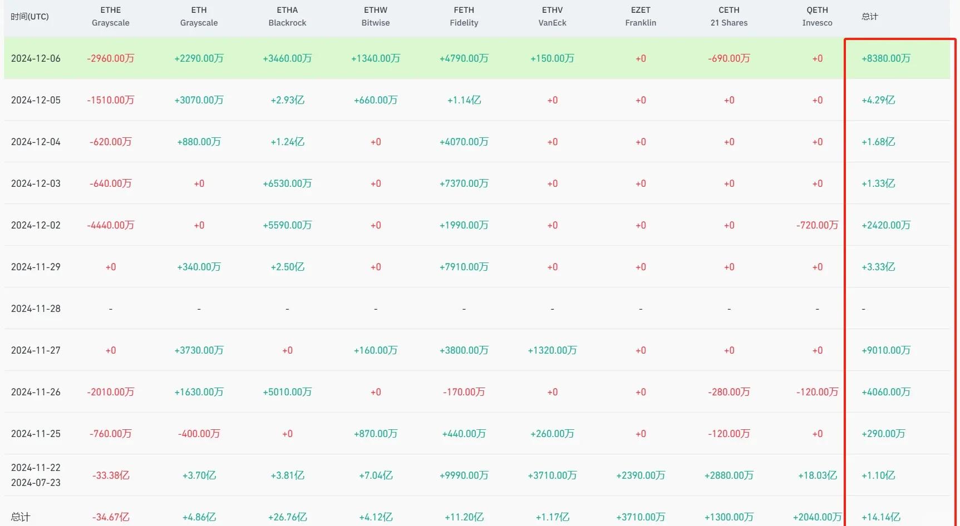Screen dimensions: 960x526
Task: Click the 时间(UTC) column header
Action: 30,17
